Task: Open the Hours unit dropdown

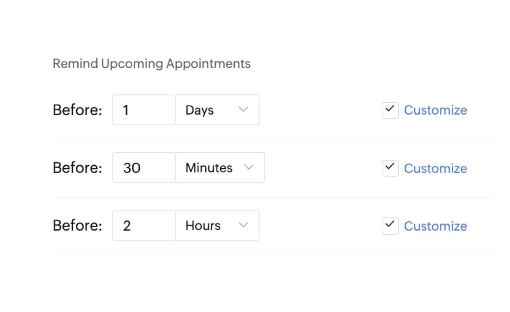Action: click(217, 225)
